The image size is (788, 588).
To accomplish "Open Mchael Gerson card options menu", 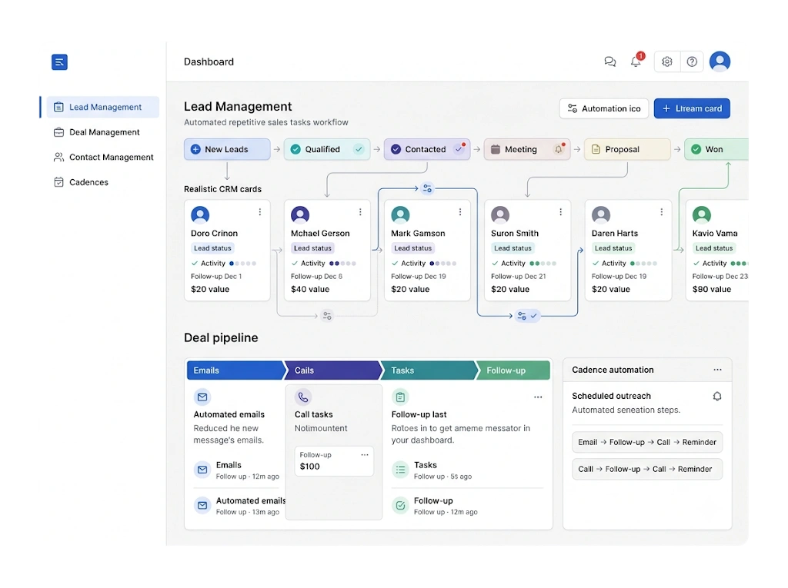I will (360, 212).
